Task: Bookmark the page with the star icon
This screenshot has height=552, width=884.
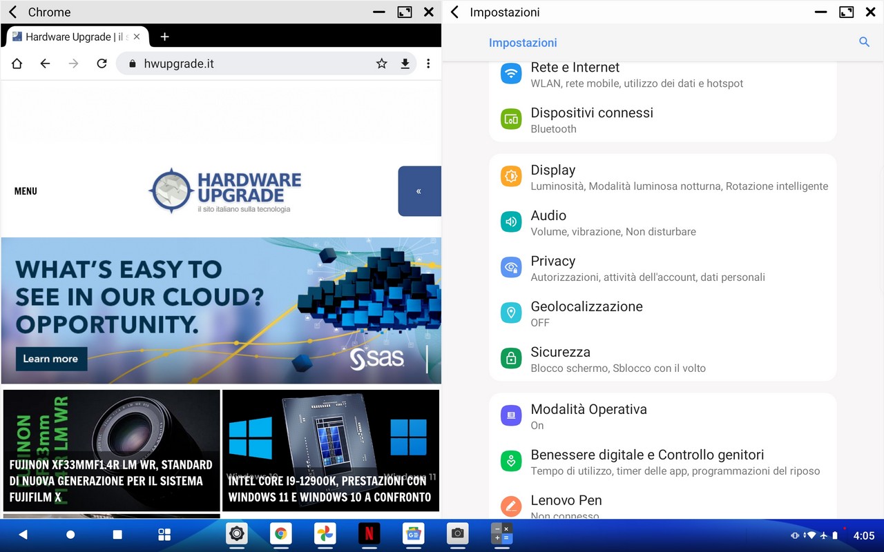Action: click(x=381, y=63)
